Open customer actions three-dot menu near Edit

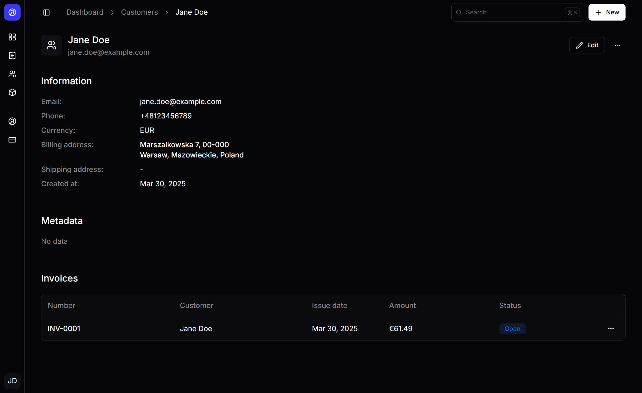point(617,45)
